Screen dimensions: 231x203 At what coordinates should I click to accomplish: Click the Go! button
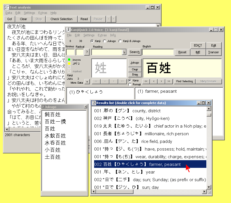point(10,19)
